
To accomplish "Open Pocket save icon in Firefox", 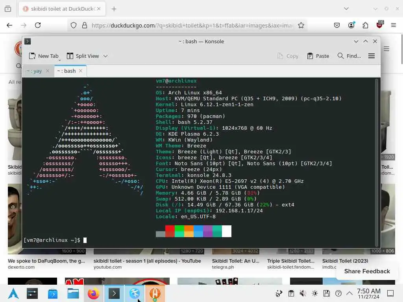I will click(337, 25).
